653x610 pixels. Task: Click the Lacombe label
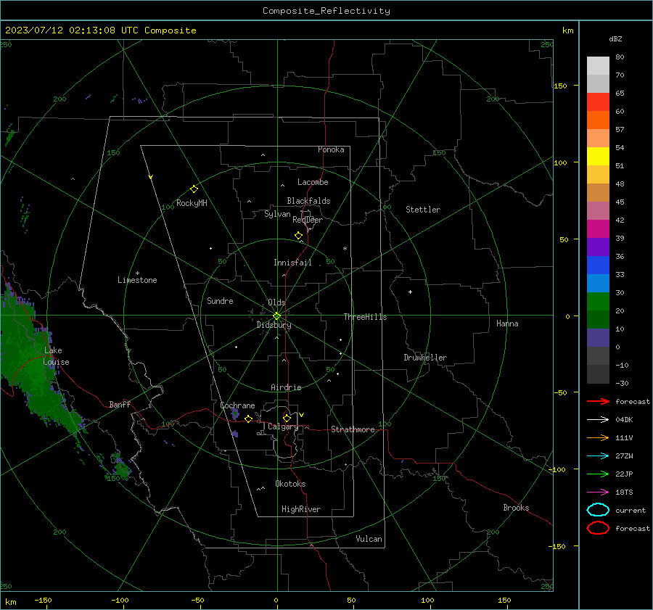tap(313, 182)
